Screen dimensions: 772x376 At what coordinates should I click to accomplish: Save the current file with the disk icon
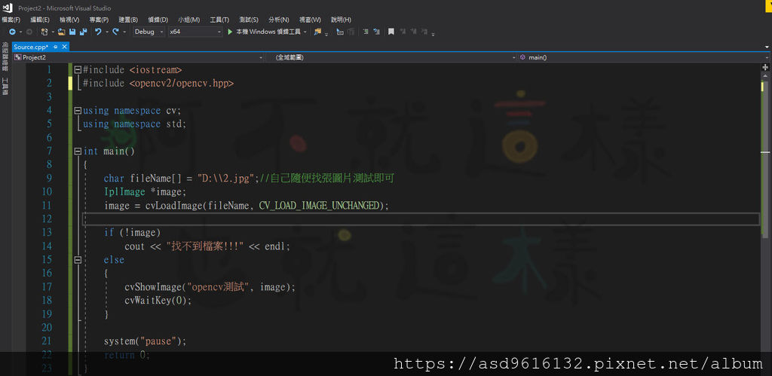click(72, 32)
